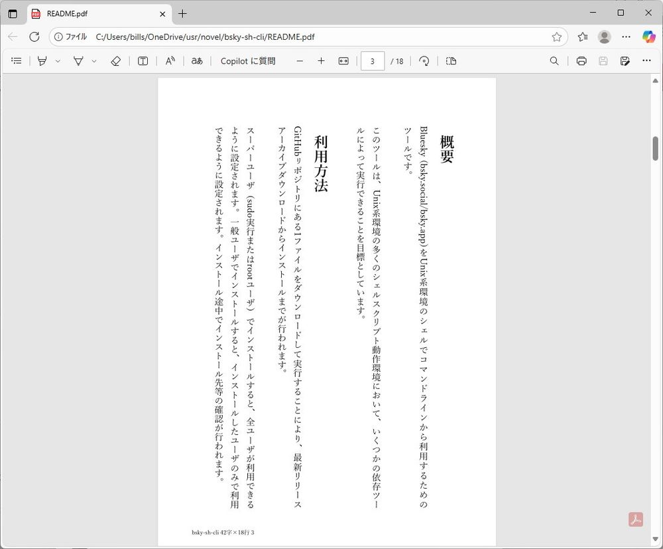Click scrollbar up arrow
663x549 pixels.
pos(656,80)
